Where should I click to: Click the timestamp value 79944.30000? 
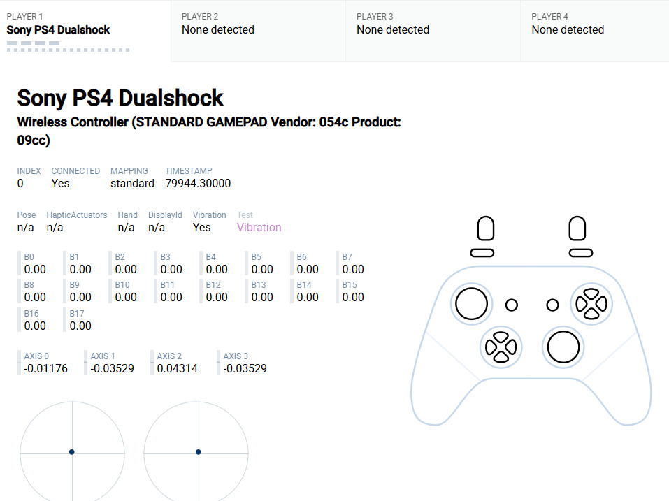(198, 183)
